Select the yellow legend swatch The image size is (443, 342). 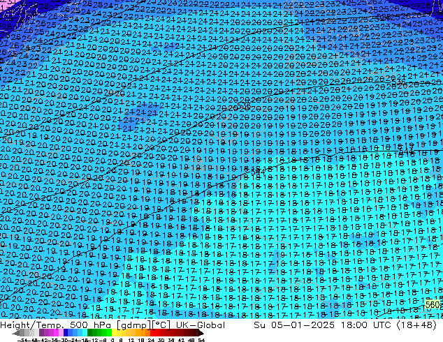(114, 332)
